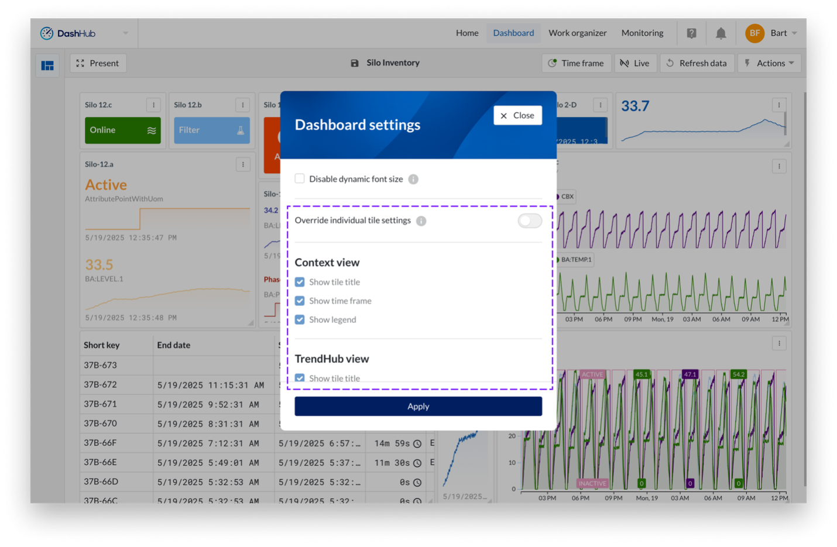Viewport: 837px width, 547px height.
Task: Open the Silo 12.b tile three-dot menu
Action: 243,105
